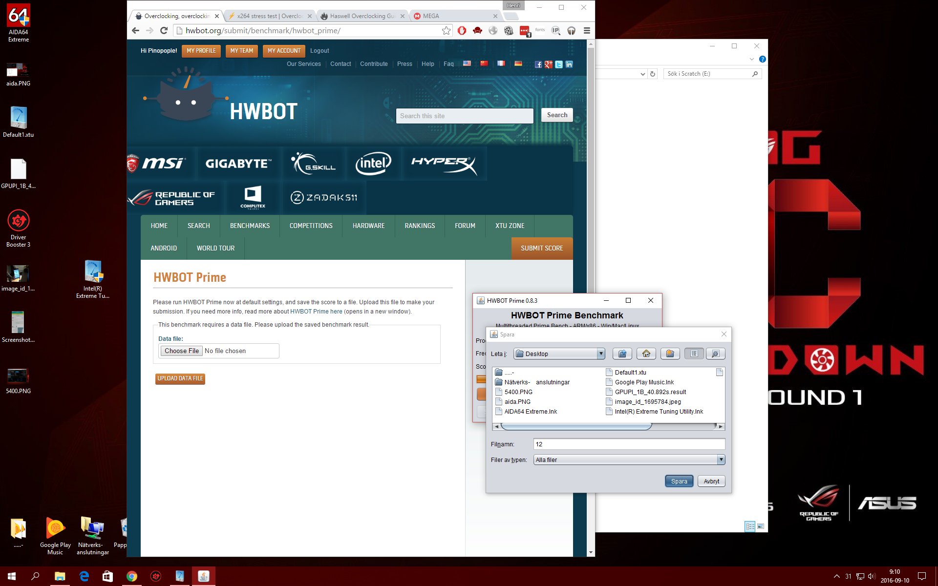Switch to MEGA tab
The height and width of the screenshot is (586, 938).
pos(454,16)
